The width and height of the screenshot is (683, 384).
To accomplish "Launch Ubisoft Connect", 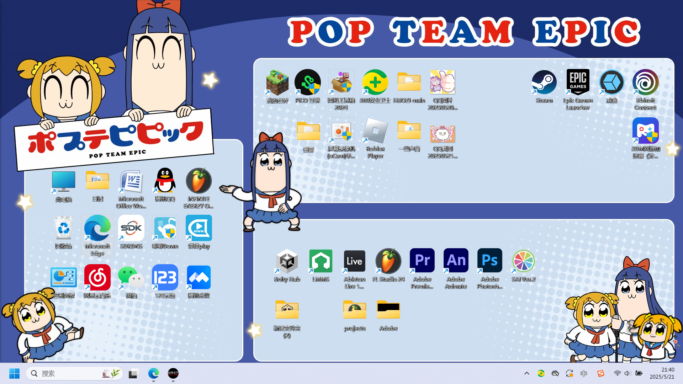I will point(646,90).
